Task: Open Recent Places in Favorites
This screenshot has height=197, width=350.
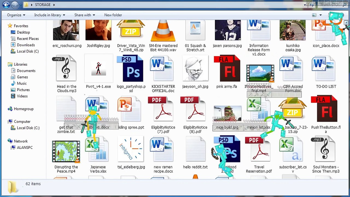Action: pos(25,39)
